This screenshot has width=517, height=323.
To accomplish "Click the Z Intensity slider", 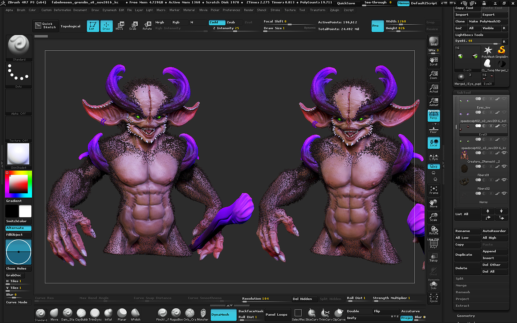I will [234, 28].
